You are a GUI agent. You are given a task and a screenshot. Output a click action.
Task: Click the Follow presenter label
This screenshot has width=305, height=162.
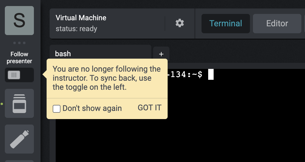pyautogui.click(x=19, y=57)
